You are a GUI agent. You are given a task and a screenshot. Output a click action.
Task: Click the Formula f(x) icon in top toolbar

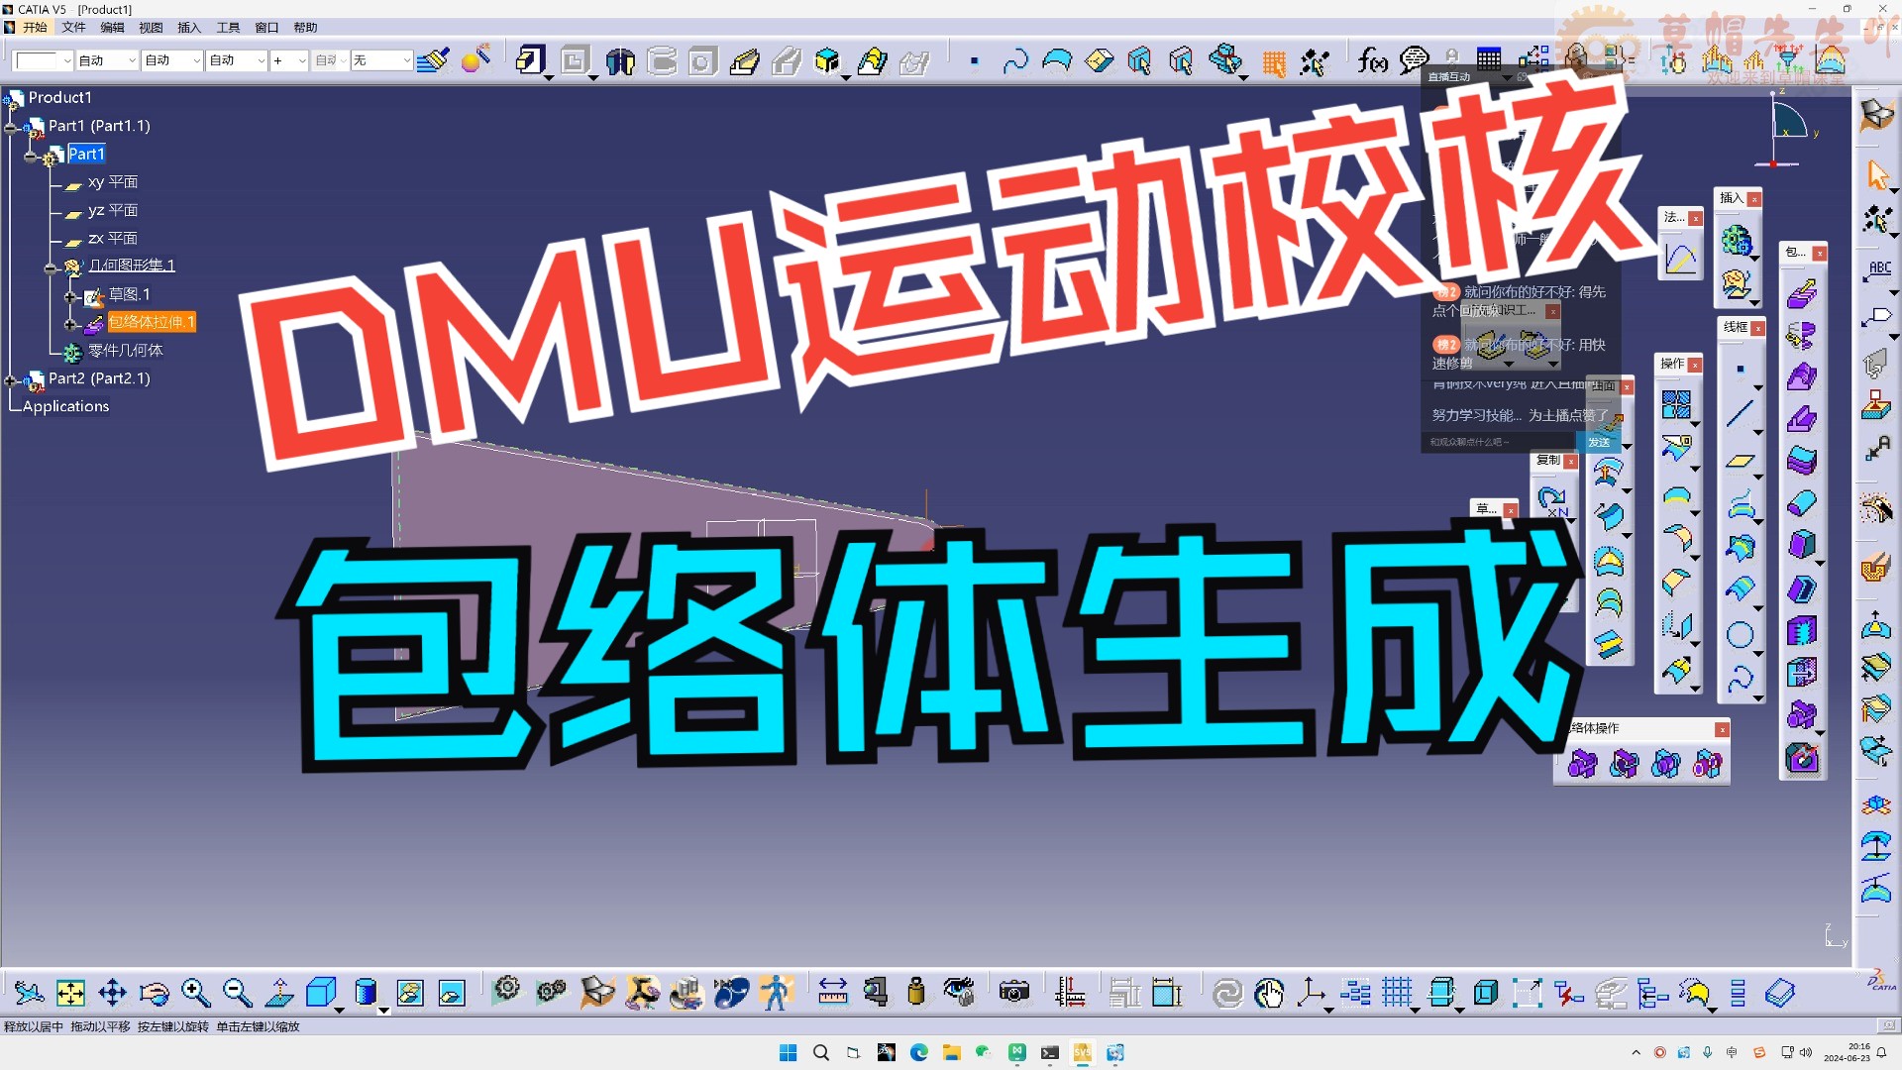click(1372, 61)
